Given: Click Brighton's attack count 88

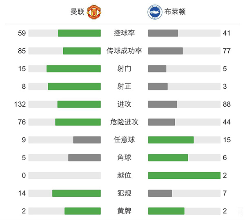Looking at the screenshot, I should pos(227,104).
